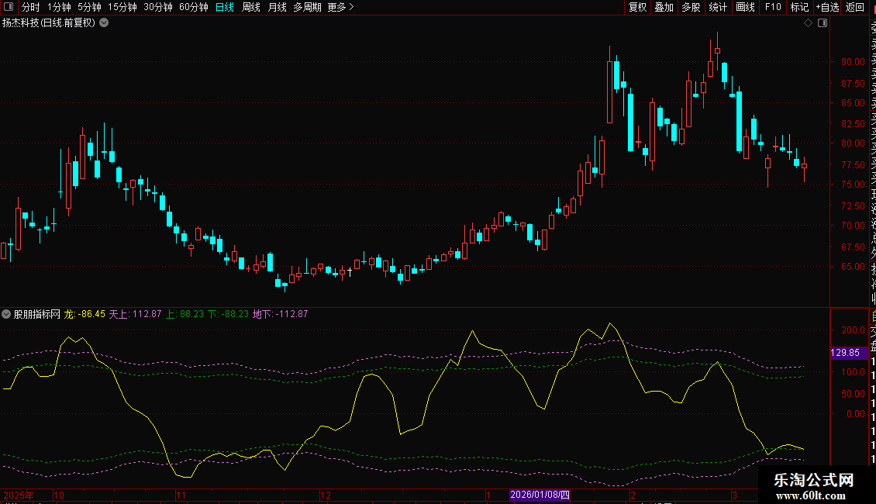Add stock via +自选 button
Image resolution: width=876 pixels, height=504 pixels.
point(827,7)
